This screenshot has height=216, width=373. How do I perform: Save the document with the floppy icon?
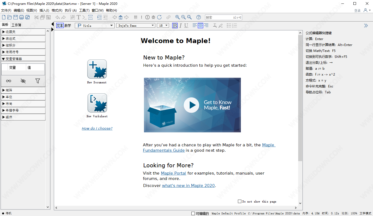click(16, 17)
